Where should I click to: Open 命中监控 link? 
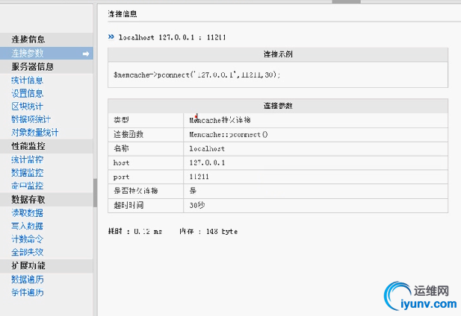[28, 186]
